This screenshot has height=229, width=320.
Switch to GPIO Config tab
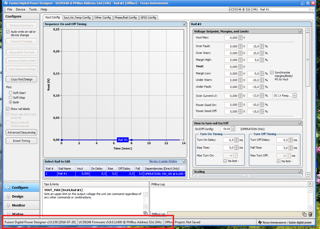[x=148, y=18]
